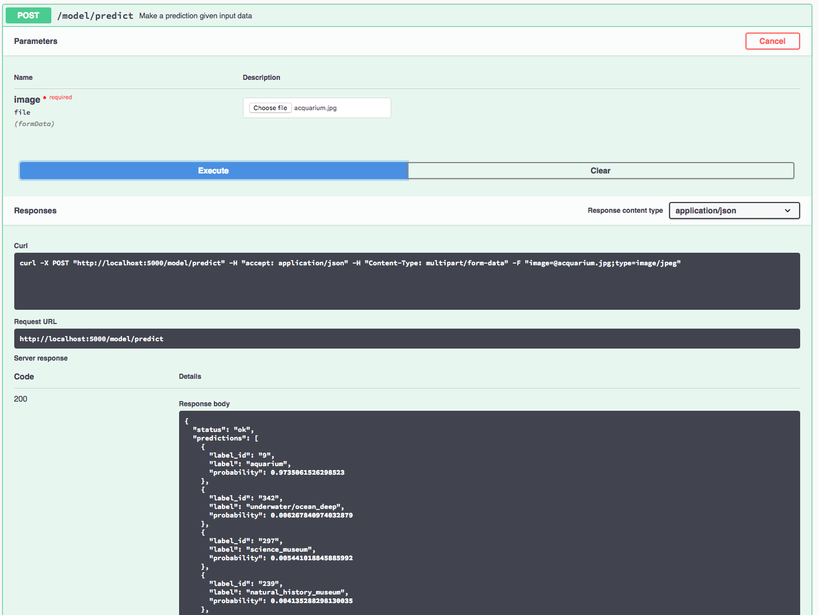Click the Description column header
Screen dimensions: 819x615
point(262,78)
